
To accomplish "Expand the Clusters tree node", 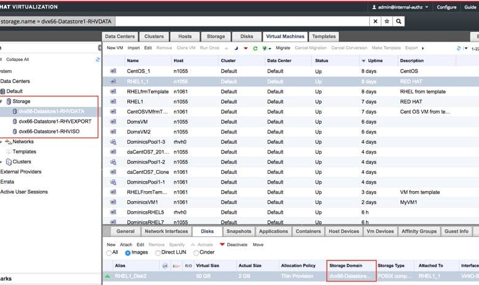I will coord(1,162).
